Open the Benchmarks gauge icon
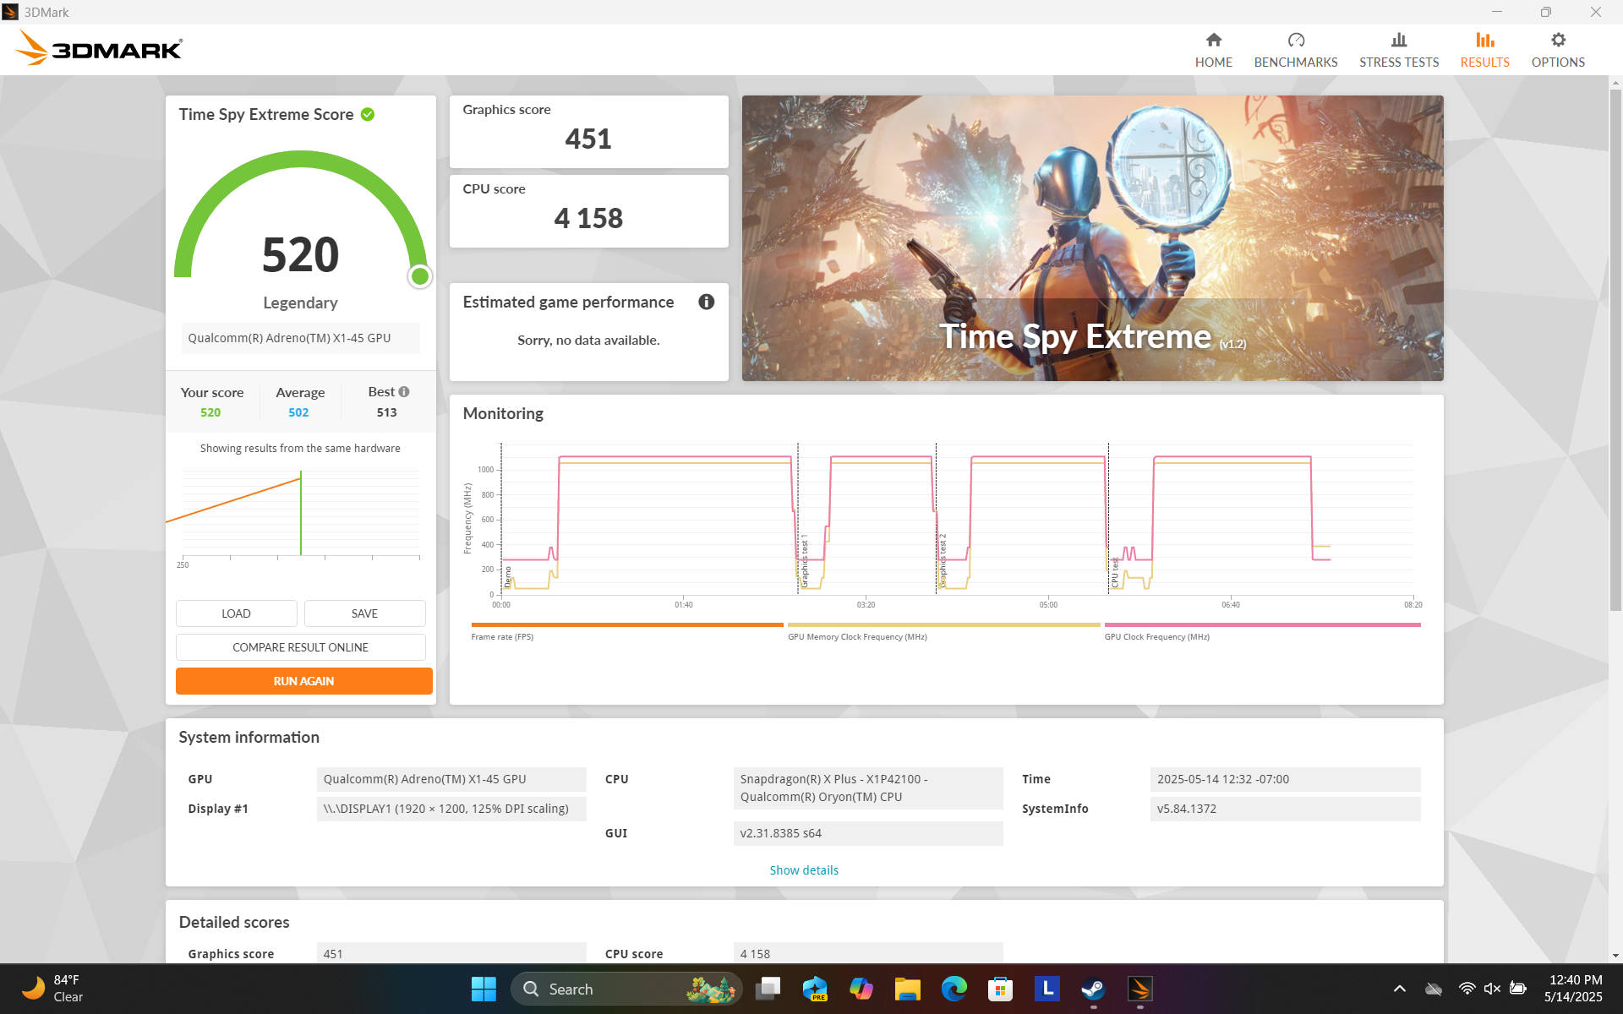Viewport: 1623px width, 1014px height. click(1295, 41)
